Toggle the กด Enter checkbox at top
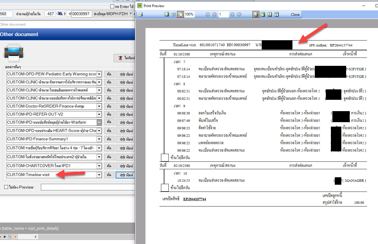 (112, 6)
